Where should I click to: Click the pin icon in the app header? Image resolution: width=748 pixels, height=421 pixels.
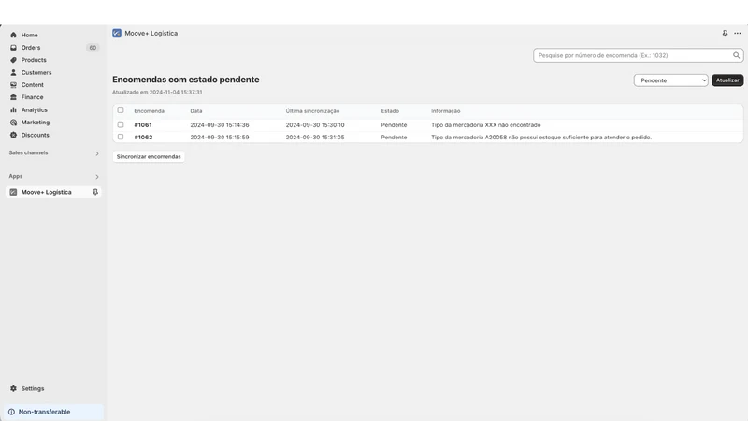coord(725,33)
